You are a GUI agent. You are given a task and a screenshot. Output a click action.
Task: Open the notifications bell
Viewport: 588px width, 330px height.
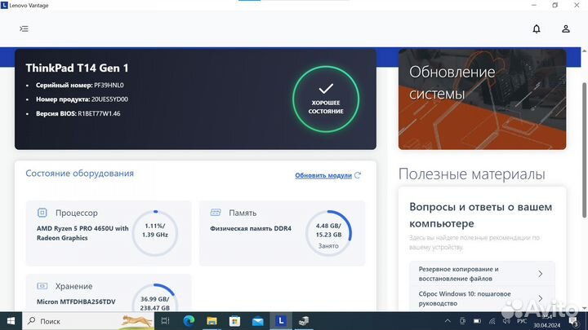[537, 29]
